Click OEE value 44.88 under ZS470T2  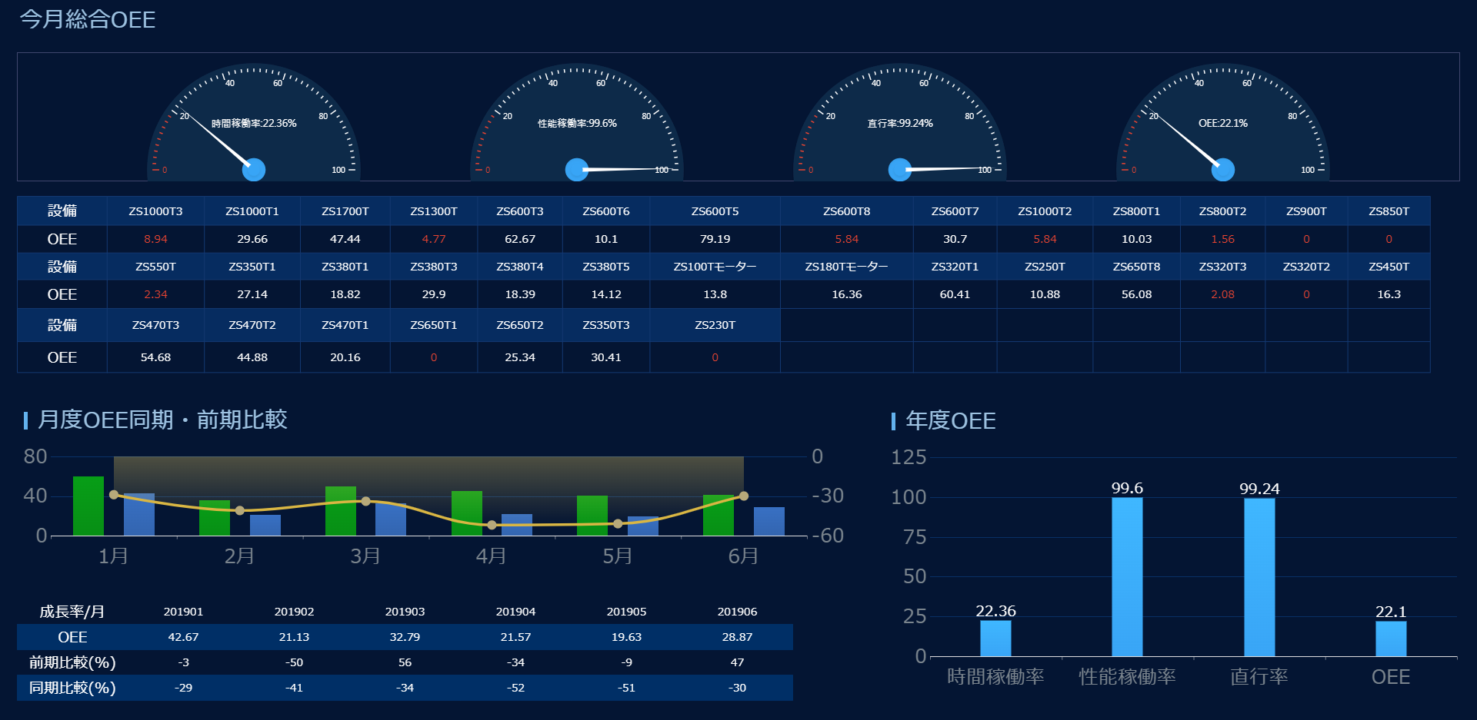(x=252, y=357)
